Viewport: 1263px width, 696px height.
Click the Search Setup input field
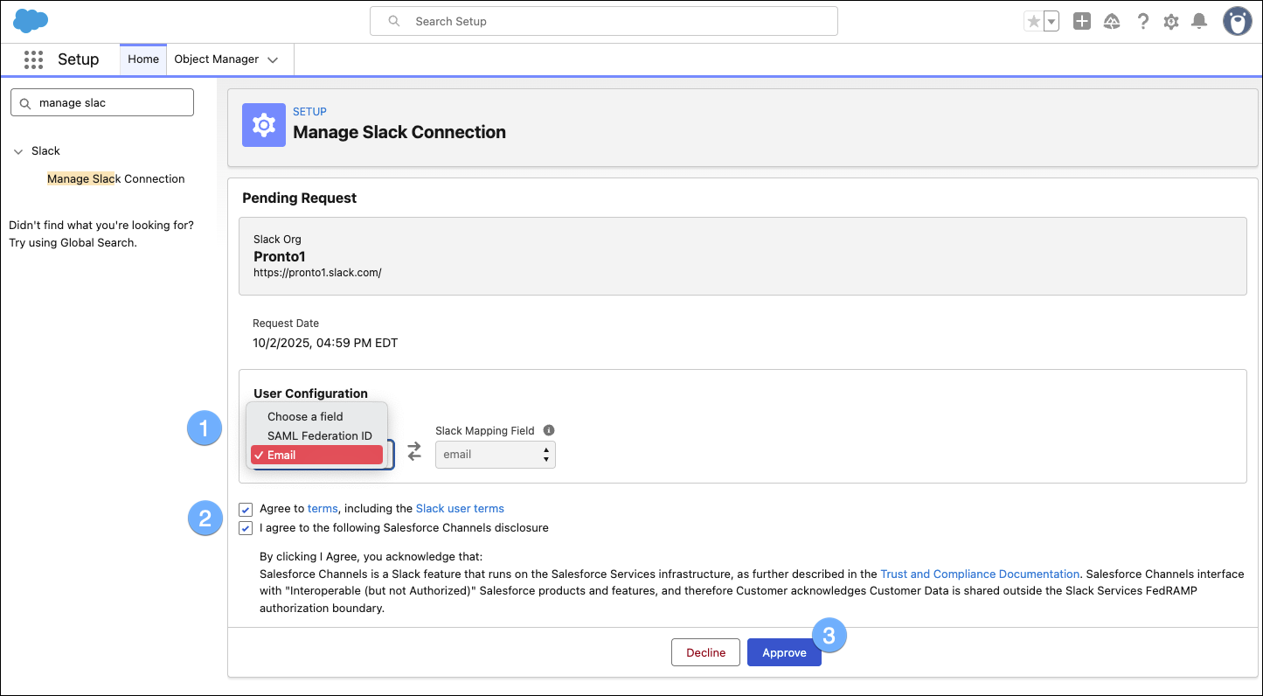[603, 21]
